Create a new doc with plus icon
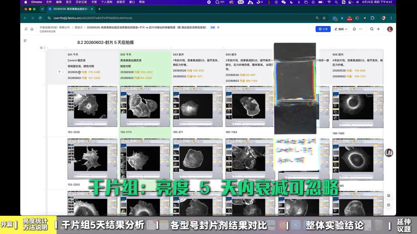The image size is (417, 234). pos(378,29)
